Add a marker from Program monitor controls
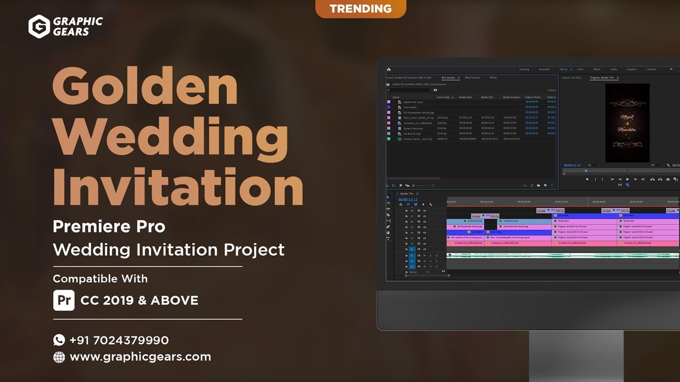The image size is (680, 382). coord(587,179)
